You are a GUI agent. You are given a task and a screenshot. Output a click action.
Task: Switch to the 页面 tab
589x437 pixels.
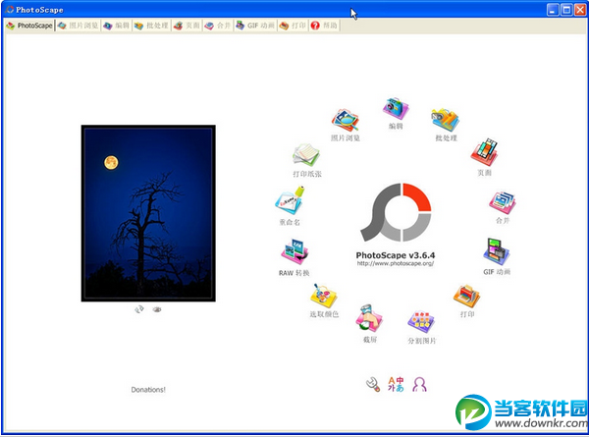187,26
